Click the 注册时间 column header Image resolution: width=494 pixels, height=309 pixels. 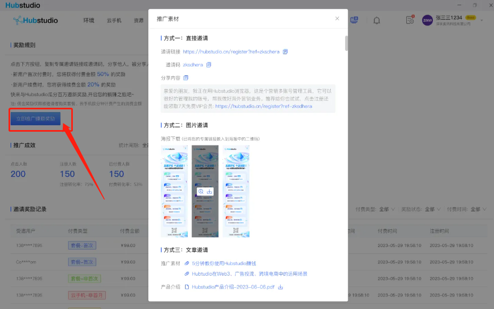[440, 231]
